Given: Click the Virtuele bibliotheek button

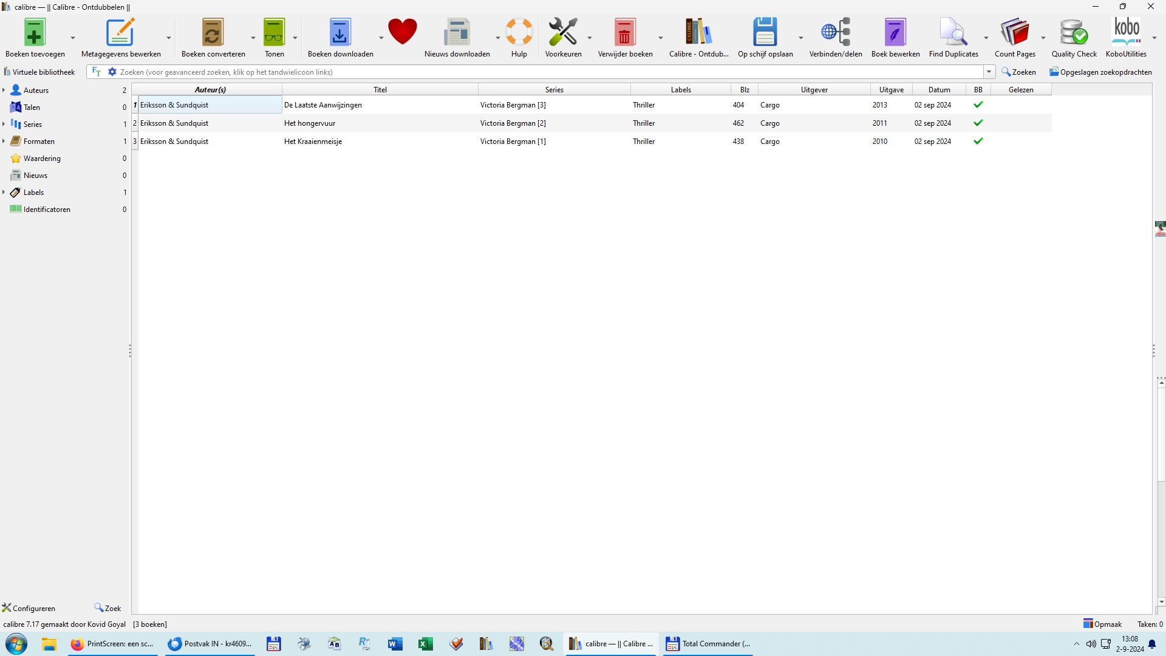Looking at the screenshot, I should coord(39,72).
